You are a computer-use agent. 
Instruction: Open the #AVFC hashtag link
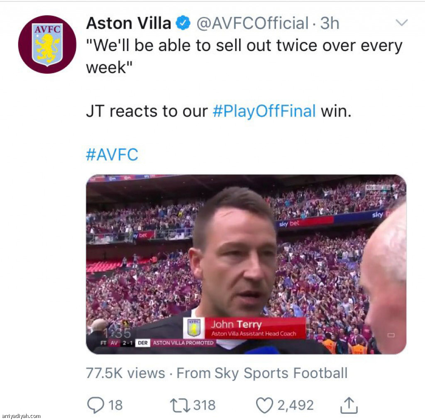pyautogui.click(x=112, y=154)
